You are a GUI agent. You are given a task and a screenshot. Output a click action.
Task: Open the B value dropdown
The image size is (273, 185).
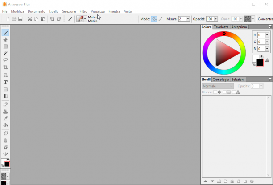pyautogui.click(x=267, y=49)
